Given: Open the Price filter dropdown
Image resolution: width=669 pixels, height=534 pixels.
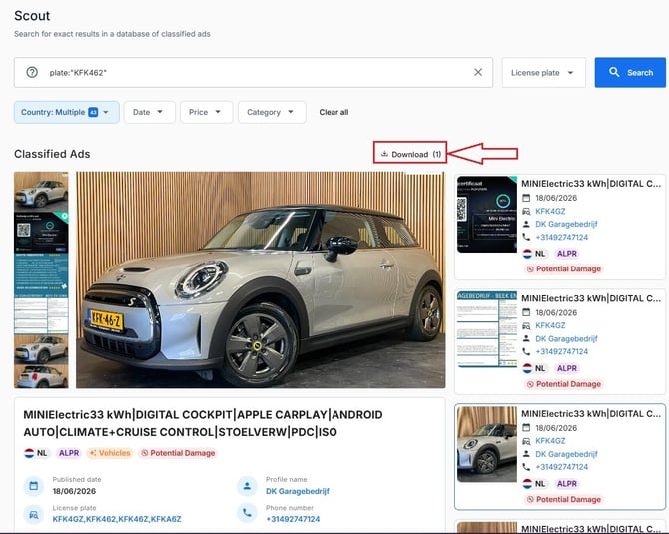Looking at the screenshot, I should [x=206, y=112].
